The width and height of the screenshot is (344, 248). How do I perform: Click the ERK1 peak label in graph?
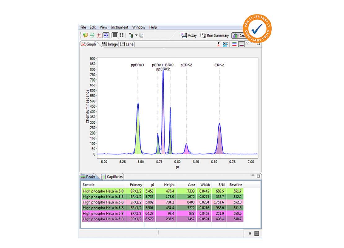coord(170,65)
